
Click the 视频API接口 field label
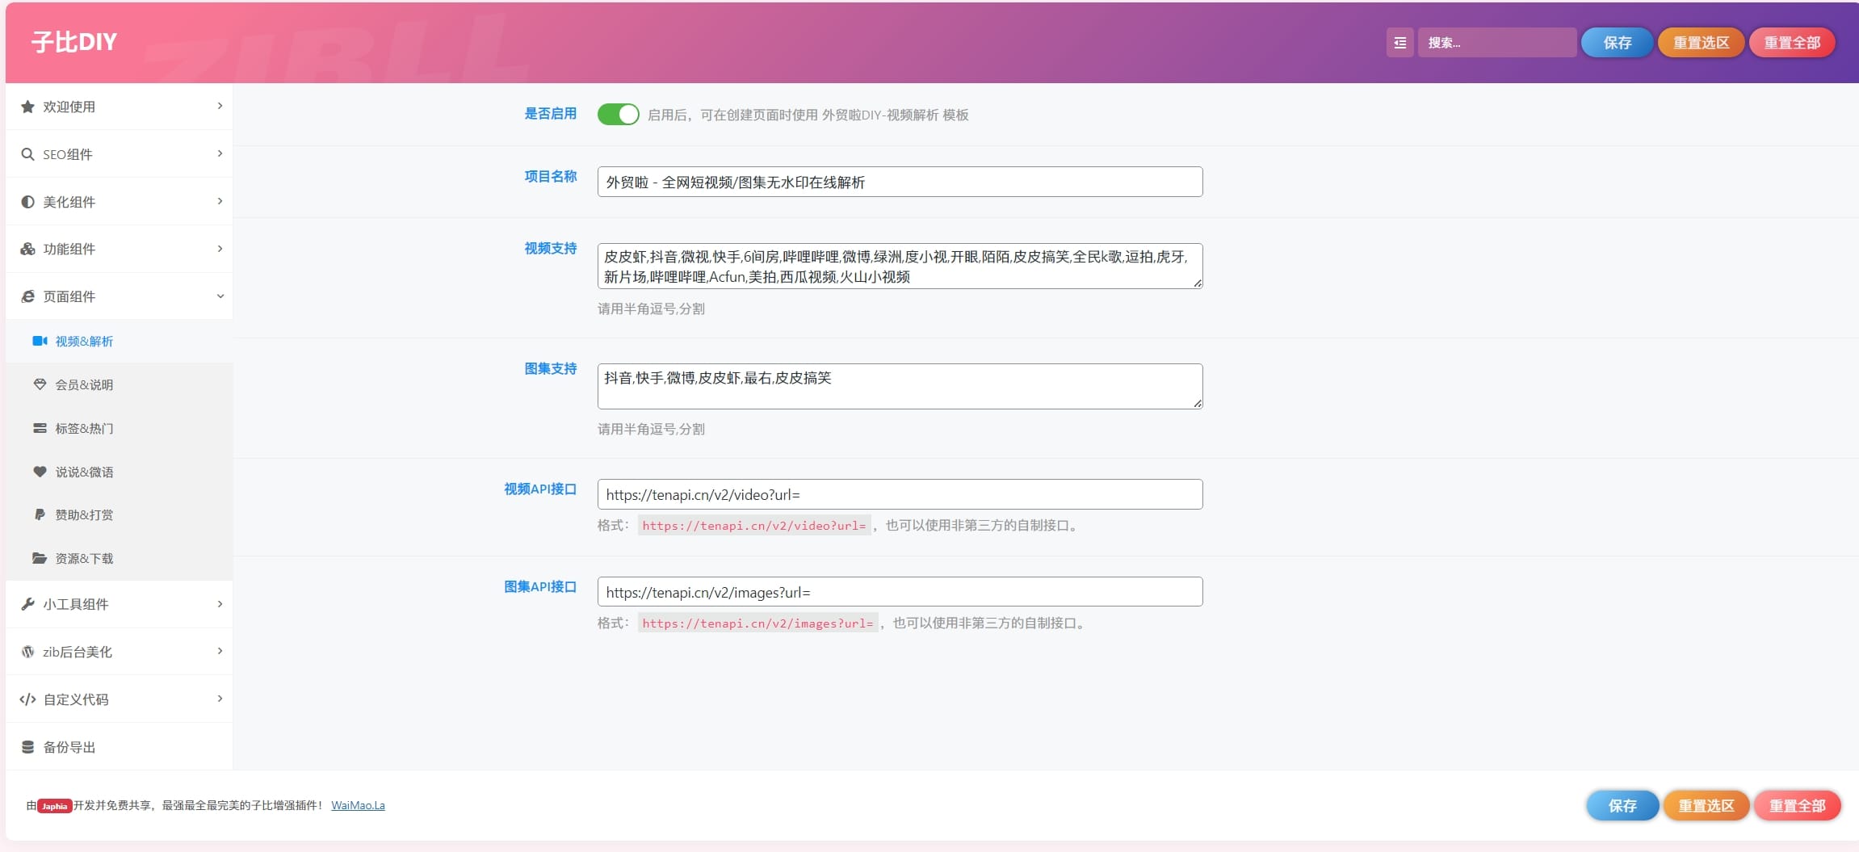[x=540, y=489]
